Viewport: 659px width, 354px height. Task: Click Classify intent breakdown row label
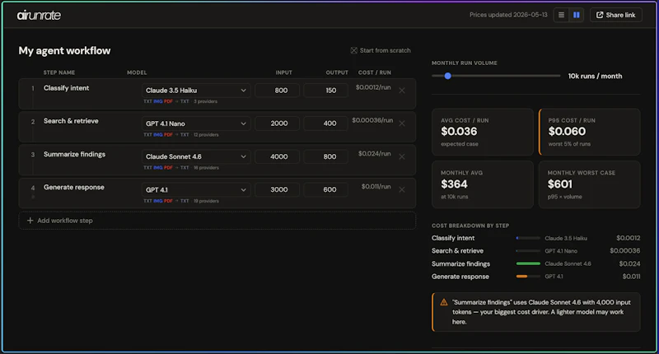click(x=453, y=238)
